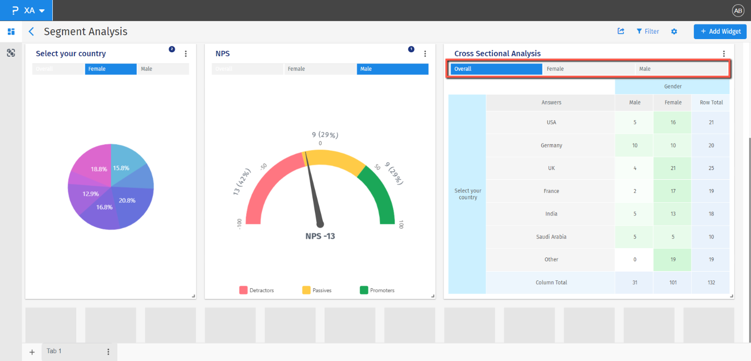Click the India row label
This screenshot has height=361, width=751.
pos(551,213)
